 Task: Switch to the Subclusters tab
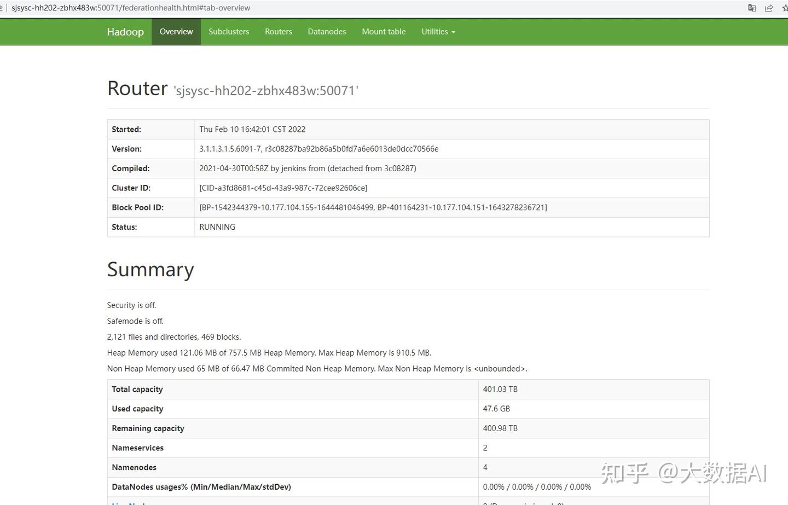point(229,32)
